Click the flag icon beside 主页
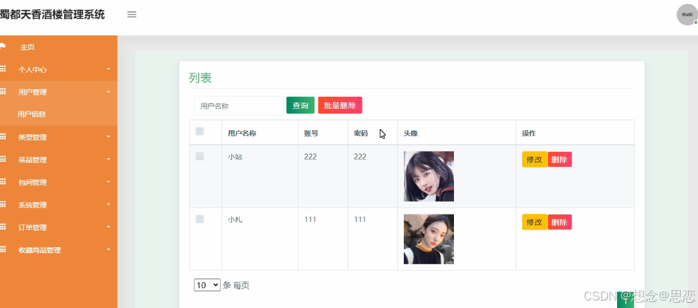Screen dimensions: 698x308 click(x=3, y=46)
